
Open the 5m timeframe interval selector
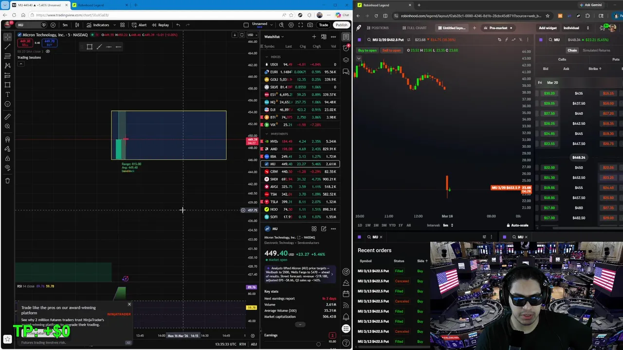[65, 25]
